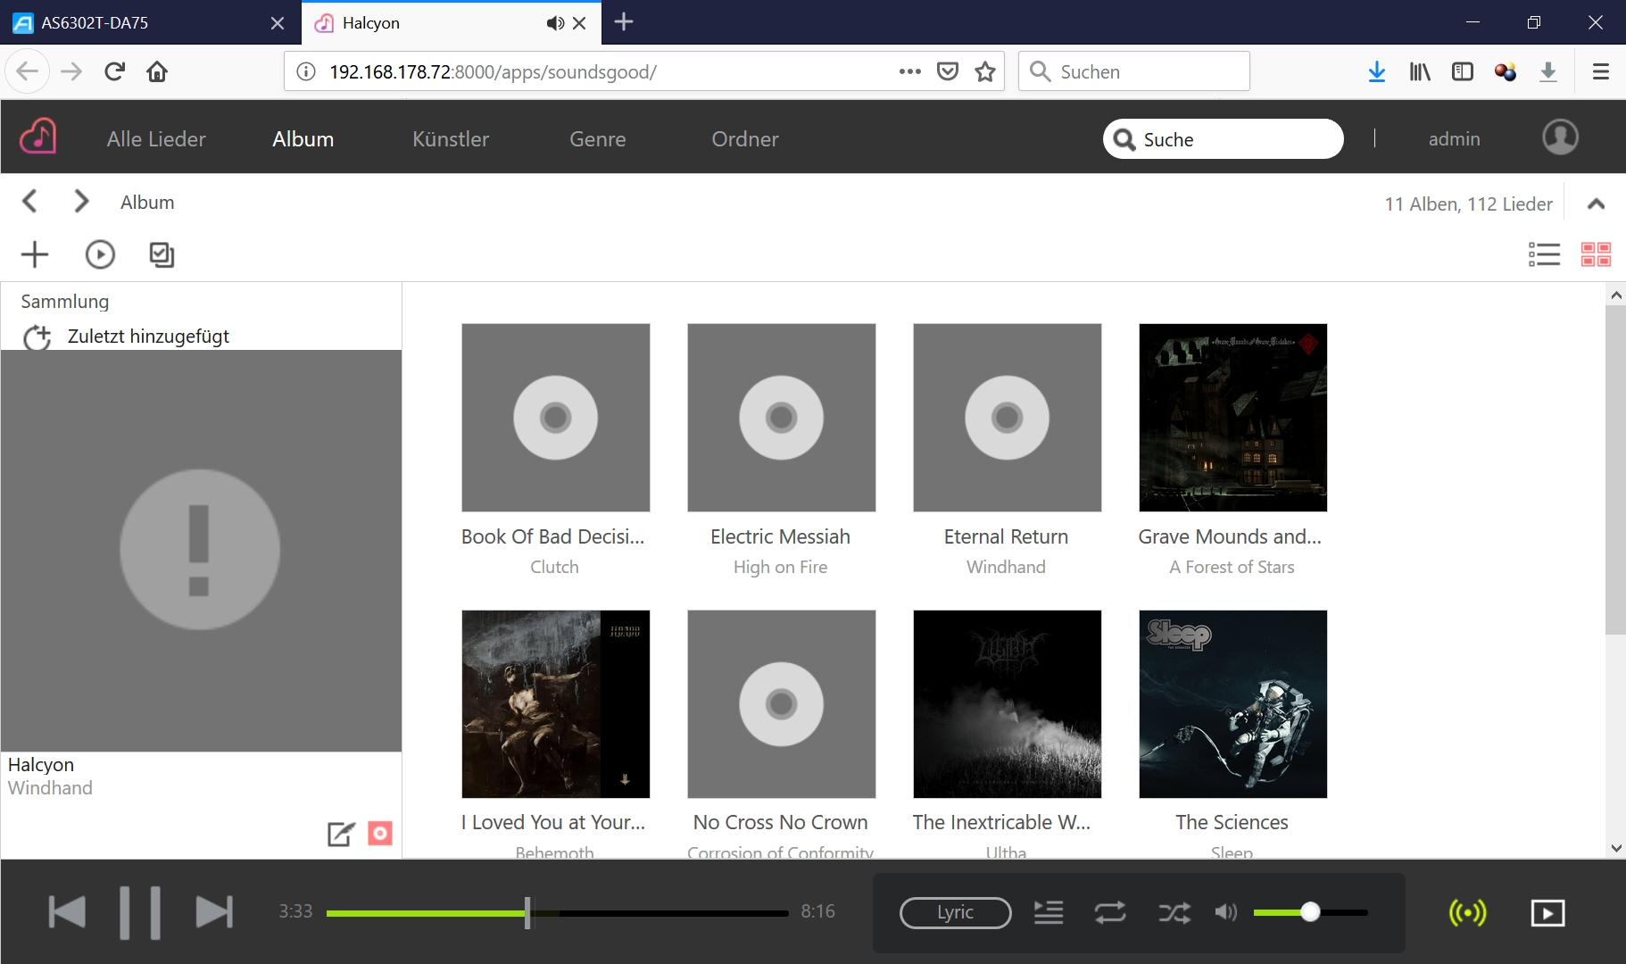Viewport: 1626px width, 964px height.
Task: Open the Electric Messiah album cover
Action: 782,418
